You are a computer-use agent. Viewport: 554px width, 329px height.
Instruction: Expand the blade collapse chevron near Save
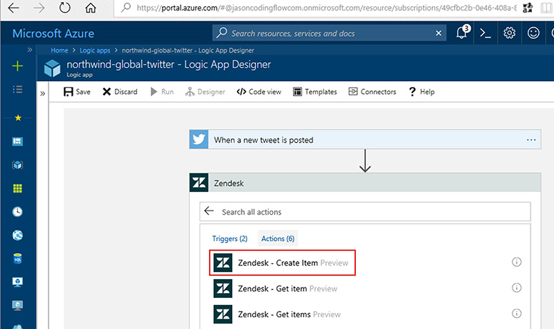tap(43, 92)
